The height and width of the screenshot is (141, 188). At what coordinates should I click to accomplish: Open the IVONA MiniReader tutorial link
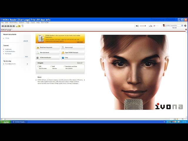pyautogui.click(x=10, y=52)
